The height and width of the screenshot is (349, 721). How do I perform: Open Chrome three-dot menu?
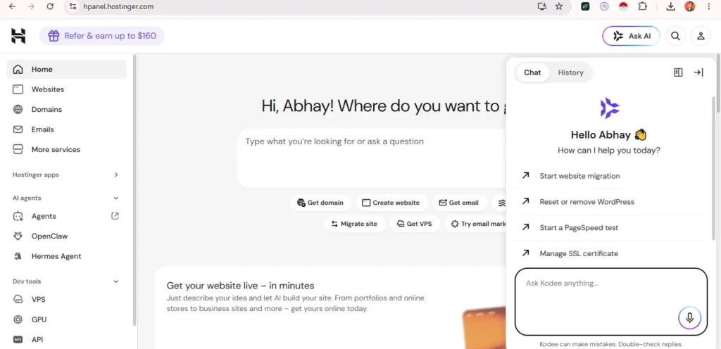(708, 6)
